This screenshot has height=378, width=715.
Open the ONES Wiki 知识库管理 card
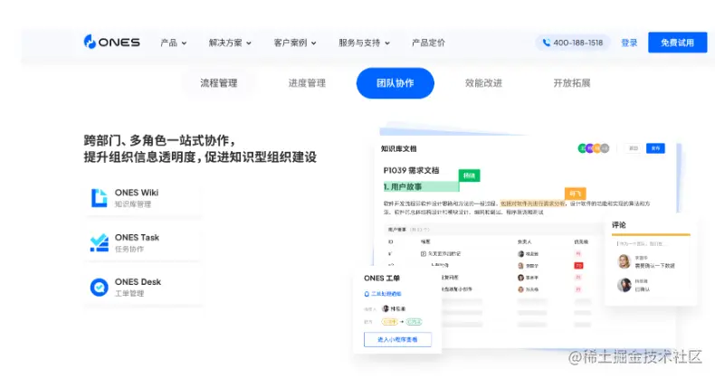point(143,198)
